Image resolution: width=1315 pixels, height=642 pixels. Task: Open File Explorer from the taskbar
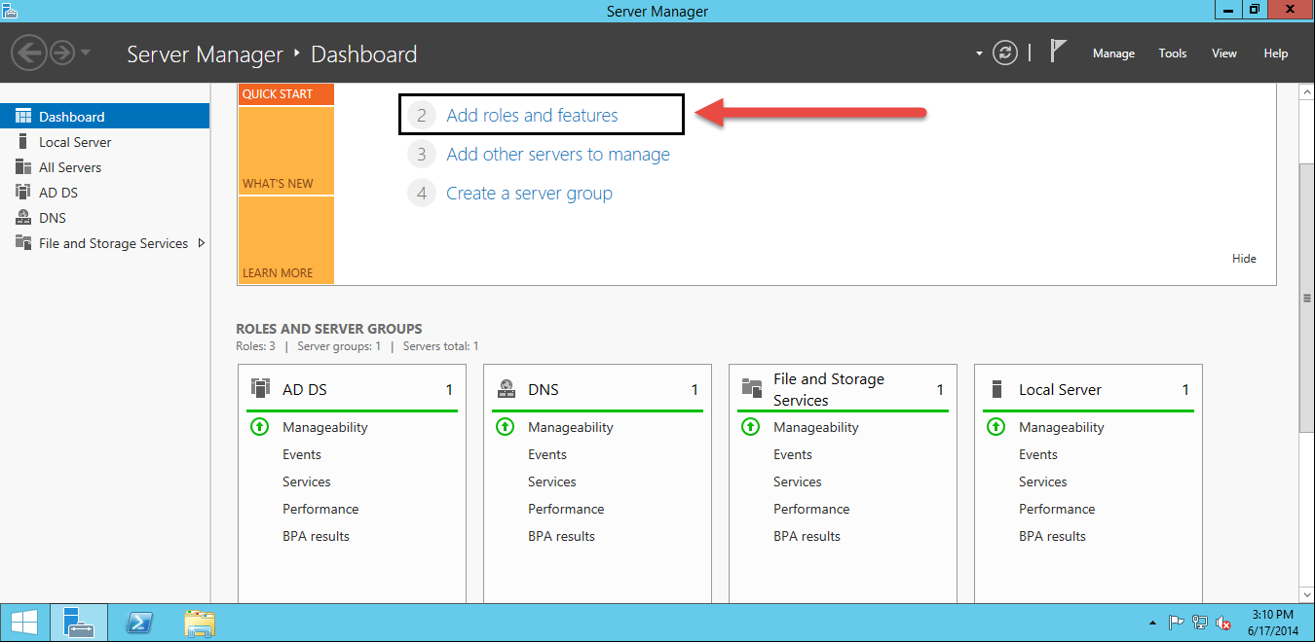tap(199, 623)
